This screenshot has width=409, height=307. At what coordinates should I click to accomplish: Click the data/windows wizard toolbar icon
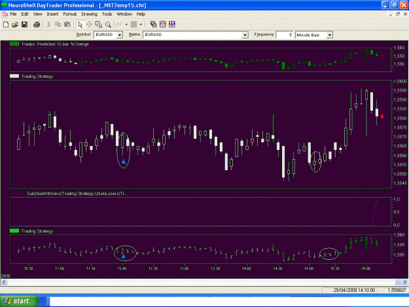click(x=153, y=24)
